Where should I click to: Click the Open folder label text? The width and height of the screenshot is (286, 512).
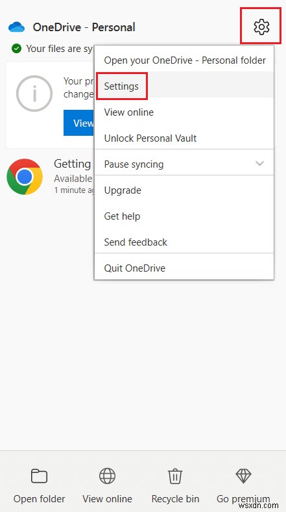pyautogui.click(x=39, y=499)
